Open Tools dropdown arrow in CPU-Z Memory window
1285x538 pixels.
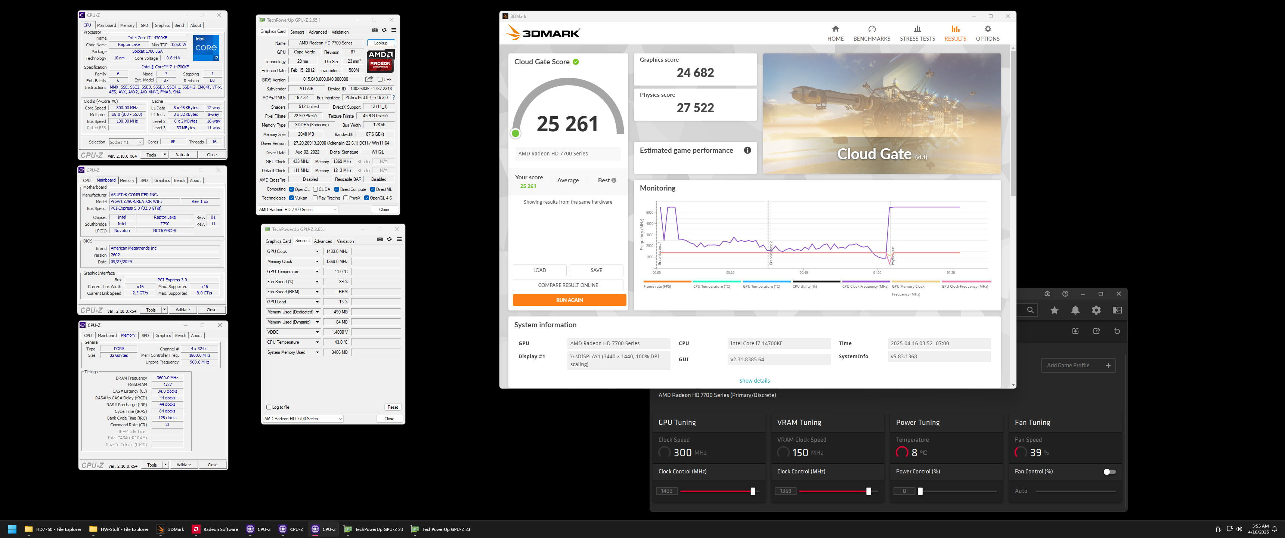(165, 465)
